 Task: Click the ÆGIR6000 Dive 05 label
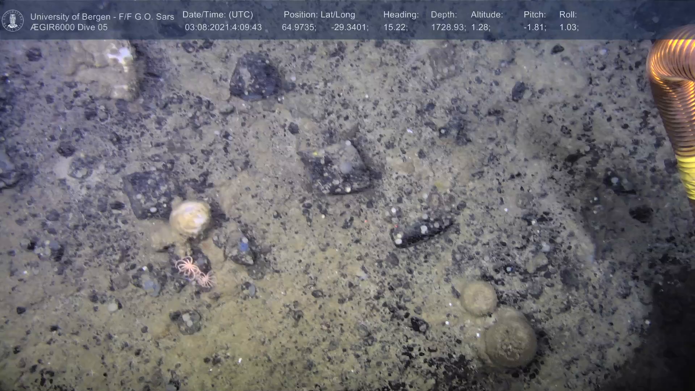[x=69, y=28]
